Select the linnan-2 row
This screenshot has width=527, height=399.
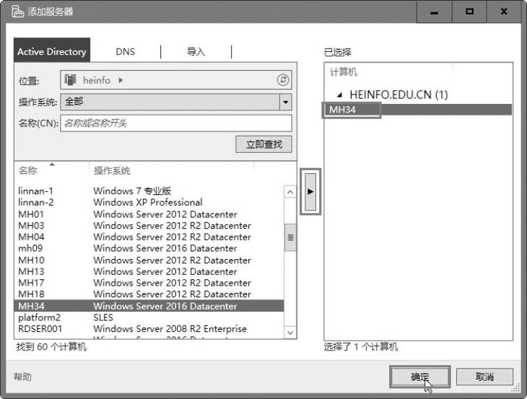coord(149,202)
